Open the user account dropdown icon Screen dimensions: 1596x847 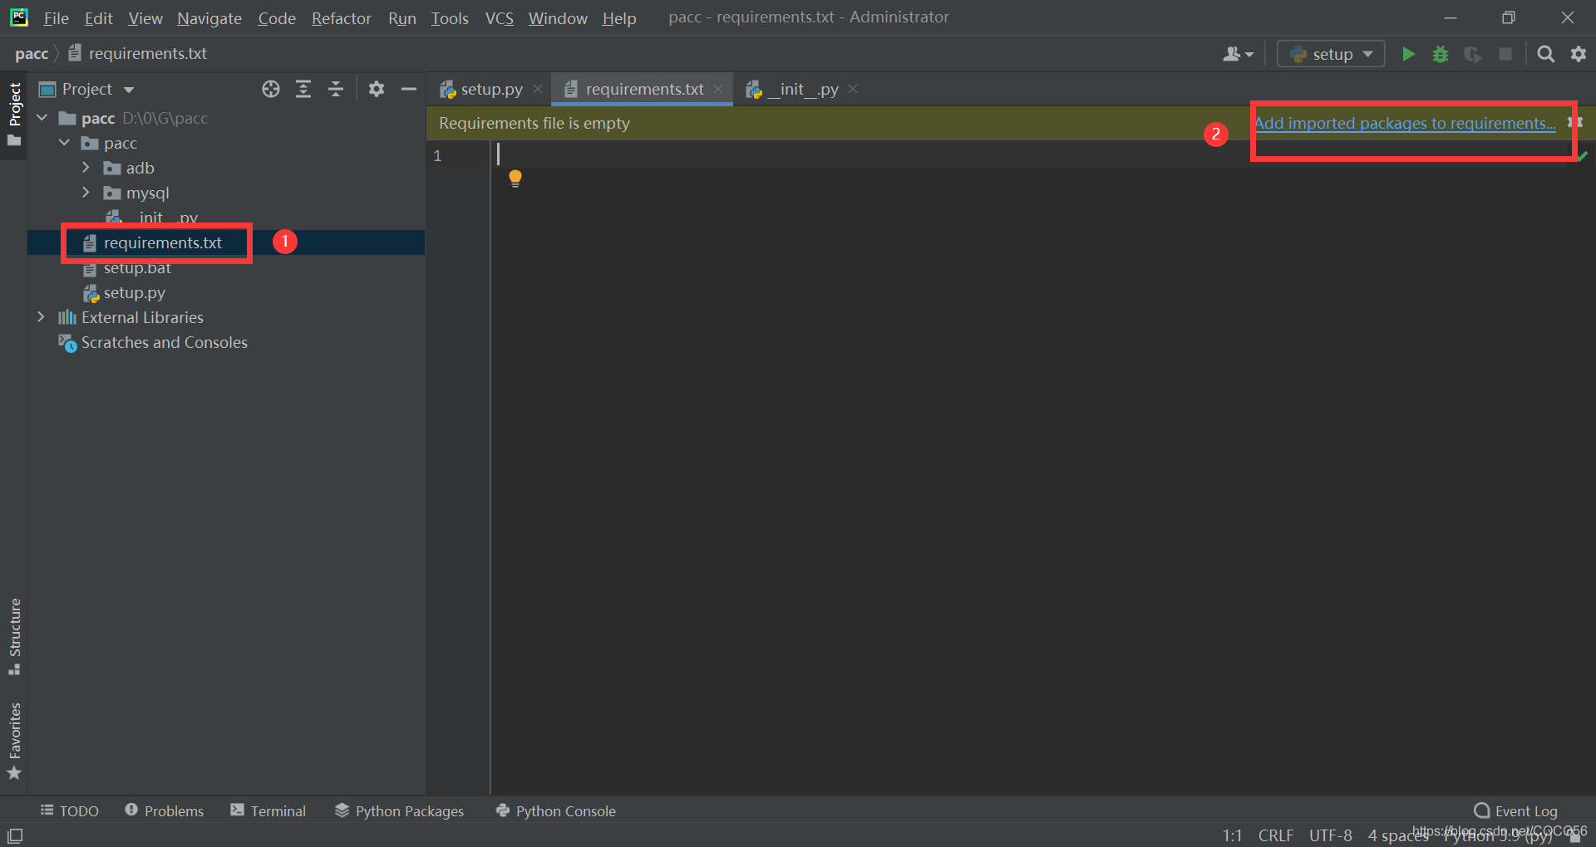pyautogui.click(x=1238, y=54)
